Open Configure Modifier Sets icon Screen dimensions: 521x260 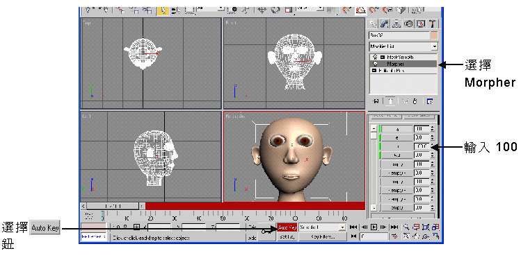[x=430, y=101]
